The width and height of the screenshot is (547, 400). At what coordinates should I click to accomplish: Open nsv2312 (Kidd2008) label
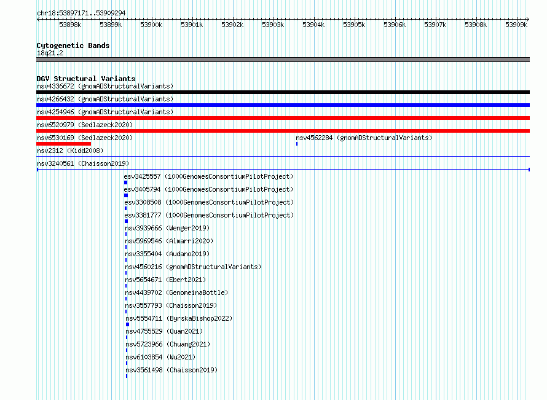pos(70,151)
